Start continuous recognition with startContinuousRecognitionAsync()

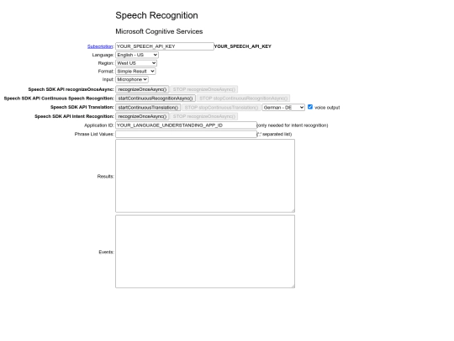(x=156, y=99)
